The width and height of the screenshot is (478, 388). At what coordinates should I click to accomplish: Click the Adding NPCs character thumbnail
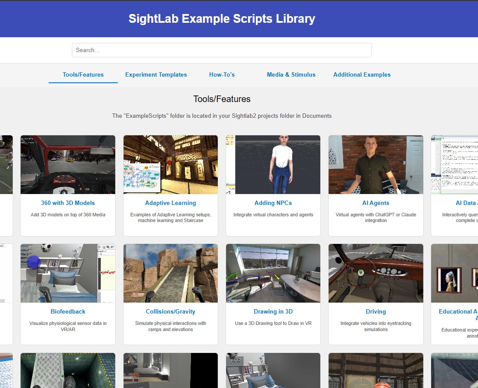click(273, 165)
